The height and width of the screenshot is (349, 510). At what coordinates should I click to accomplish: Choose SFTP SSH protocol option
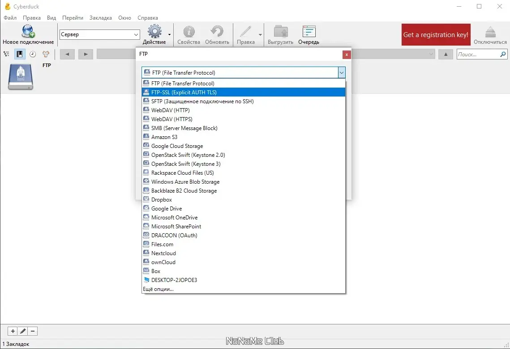point(244,101)
